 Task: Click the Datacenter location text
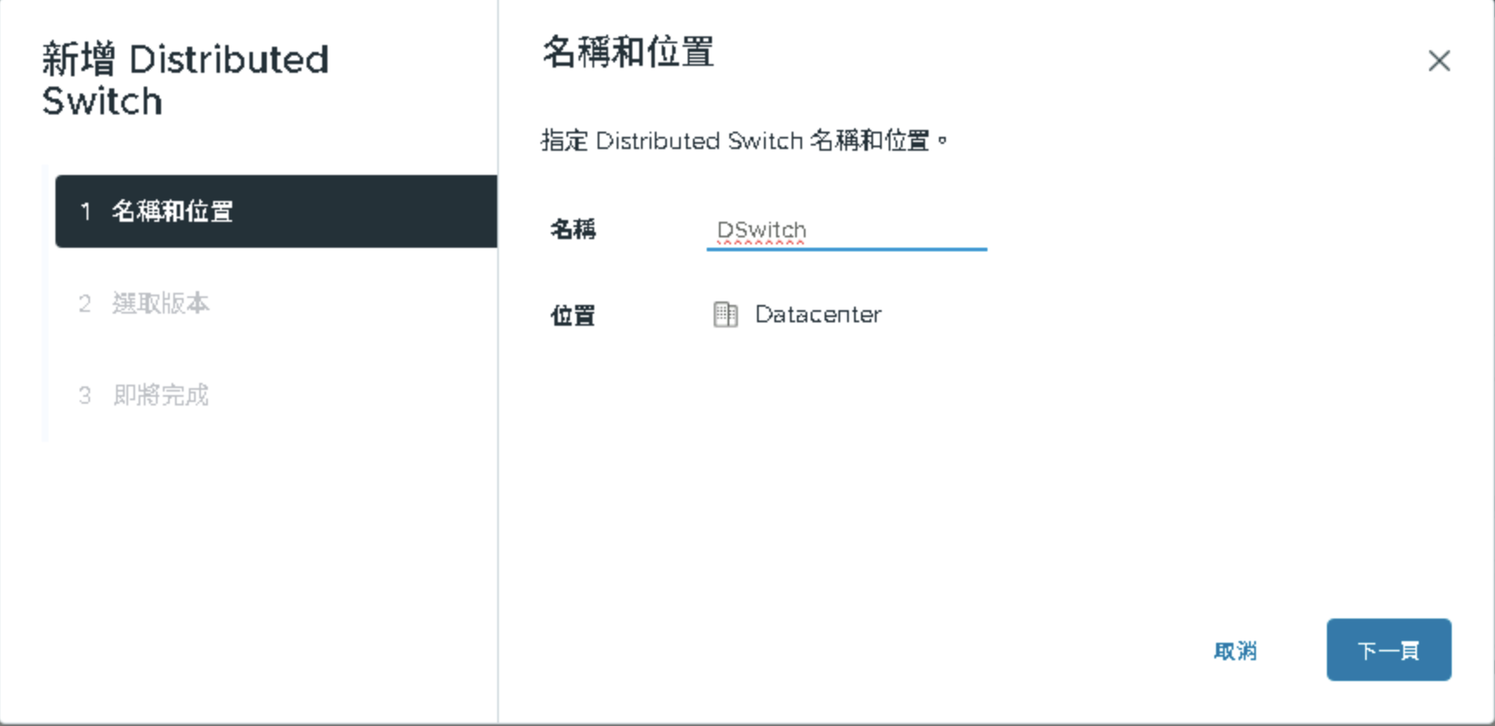tap(818, 314)
